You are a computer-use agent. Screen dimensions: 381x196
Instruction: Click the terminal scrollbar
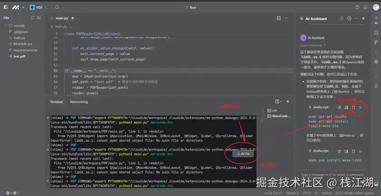pyautogui.click(x=262, y=120)
